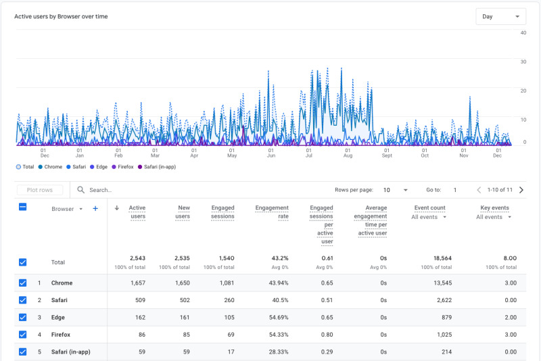Toggle the Safari (in-app) row checkbox

click(x=23, y=352)
